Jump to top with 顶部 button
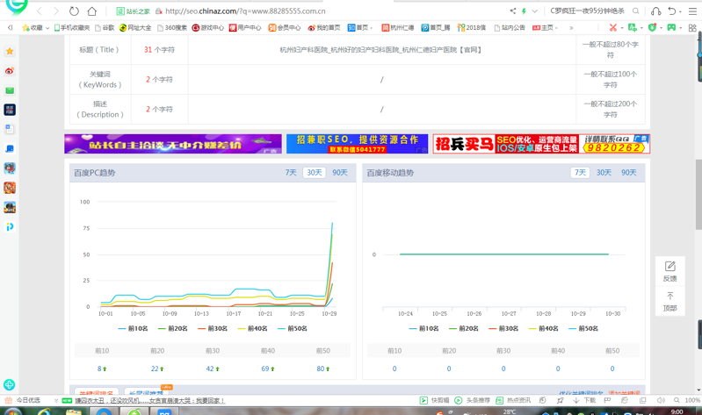 coord(669,302)
